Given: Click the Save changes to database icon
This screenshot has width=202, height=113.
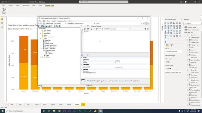Looking at the screenshot, I should point(44,24).
